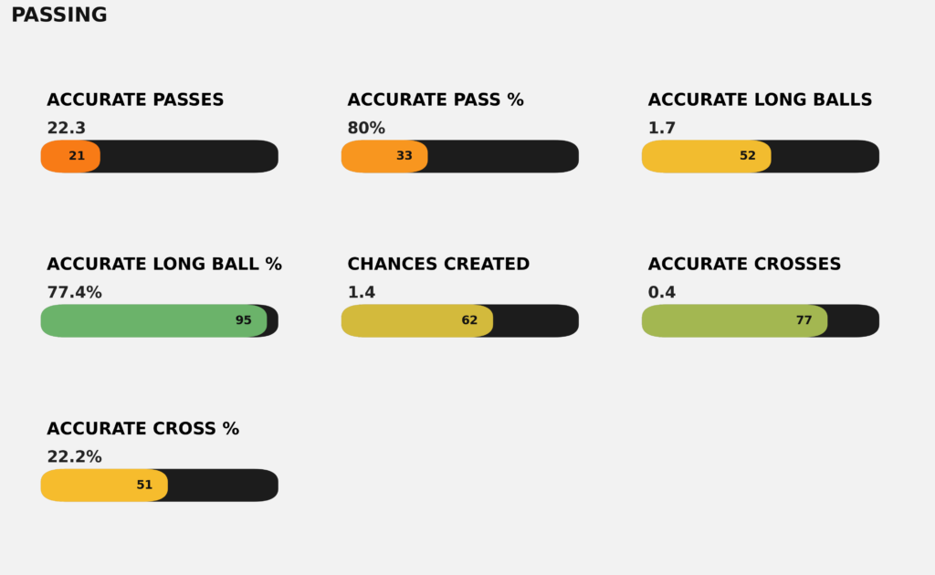This screenshot has height=575, width=935.
Task: Click the Accurate Cross % bar showing 51
Action: (x=104, y=485)
